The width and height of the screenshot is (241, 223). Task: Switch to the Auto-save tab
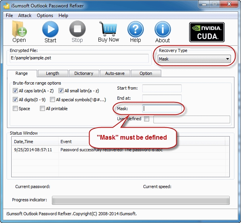pos(115,73)
